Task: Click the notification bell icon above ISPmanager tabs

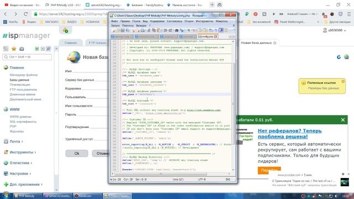Action: tap(65, 30)
